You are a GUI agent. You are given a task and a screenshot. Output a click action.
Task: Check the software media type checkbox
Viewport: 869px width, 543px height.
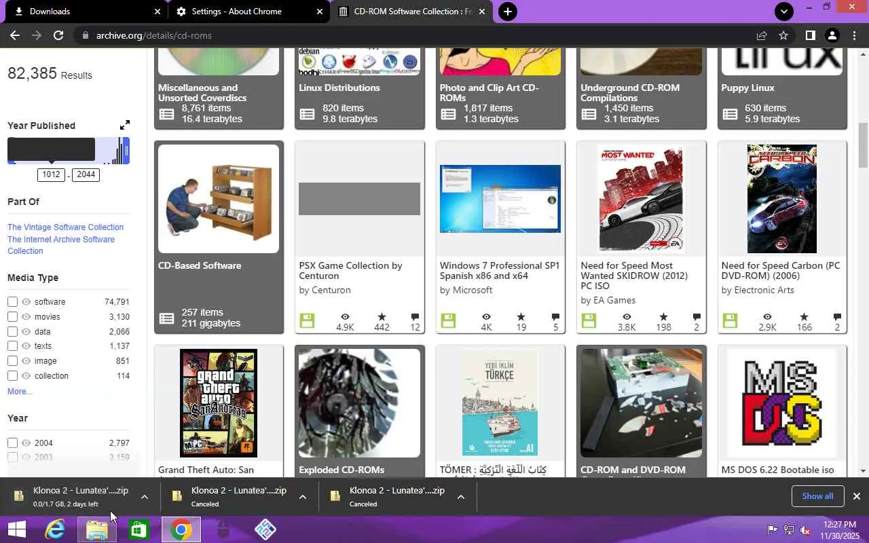[12, 302]
